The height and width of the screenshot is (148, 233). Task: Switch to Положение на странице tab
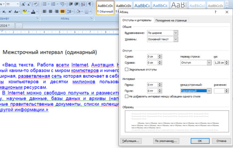[171, 20]
